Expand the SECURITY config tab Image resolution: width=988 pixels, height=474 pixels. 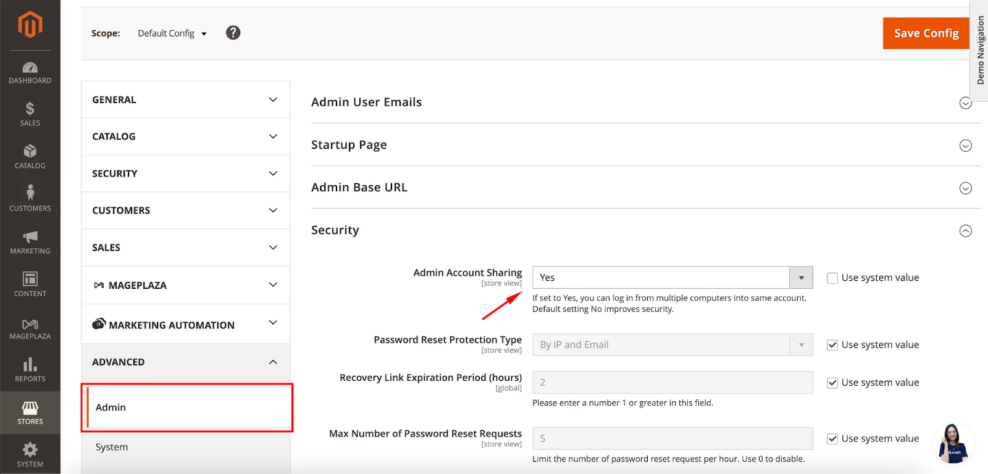(186, 173)
